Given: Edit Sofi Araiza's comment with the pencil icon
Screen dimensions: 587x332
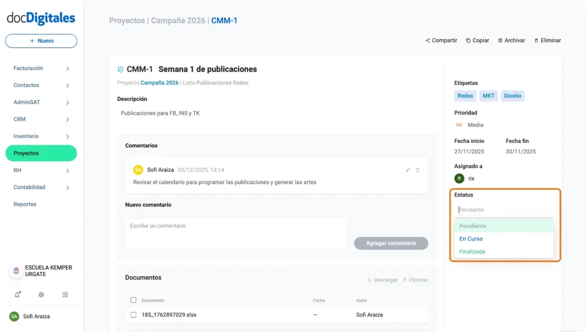Looking at the screenshot, I should point(408,170).
